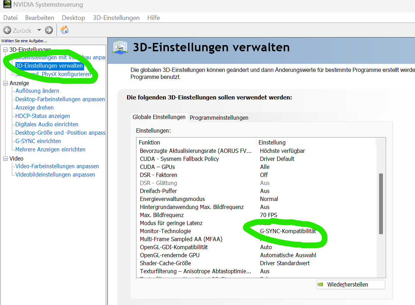Select Hintergrundanwendung Max. Bildfrequenz row

[x=256, y=207]
